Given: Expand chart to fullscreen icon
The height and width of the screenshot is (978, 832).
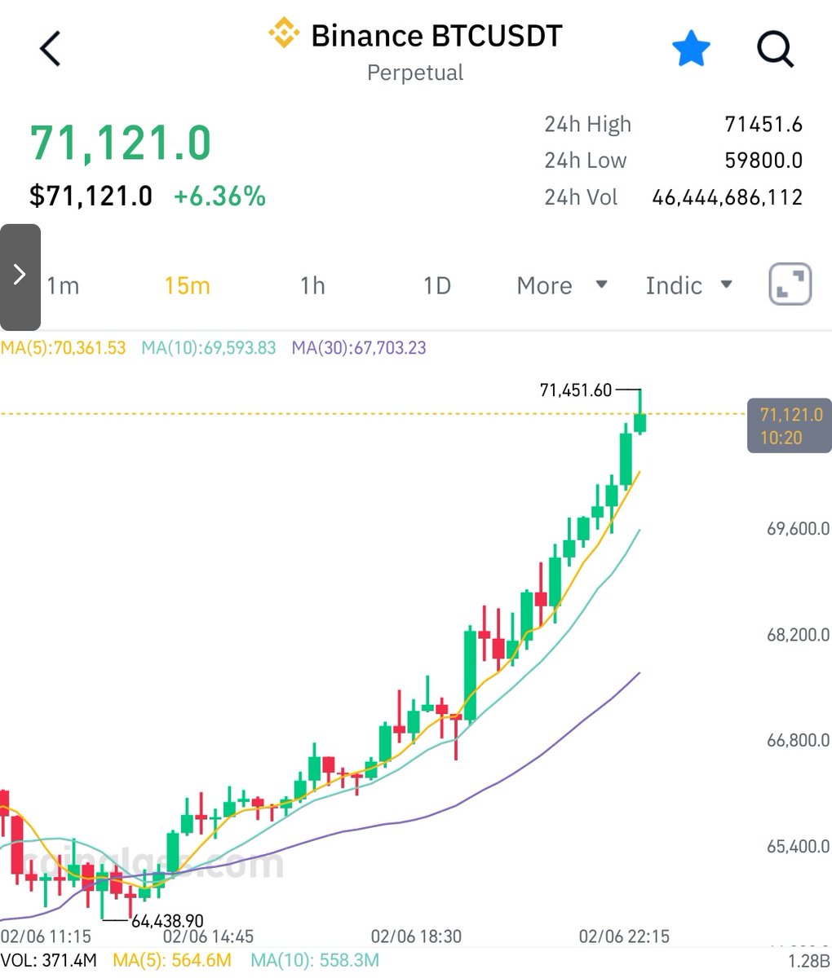Looking at the screenshot, I should [x=790, y=284].
